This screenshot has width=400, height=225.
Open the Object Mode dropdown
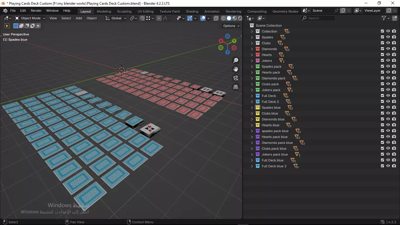point(30,18)
